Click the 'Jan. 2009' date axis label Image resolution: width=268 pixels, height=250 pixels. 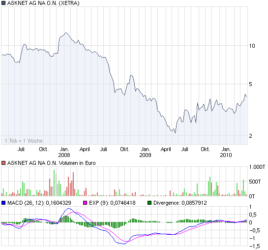[145, 152]
